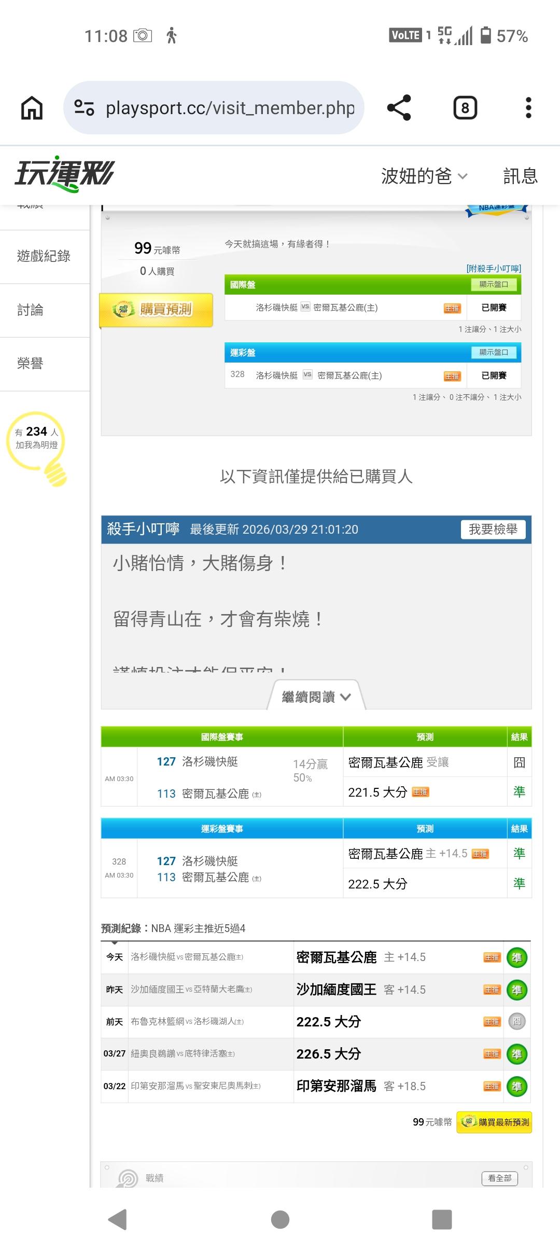The width and height of the screenshot is (560, 1251).
Task: Tap the Chrome home icon
Action: click(32, 108)
